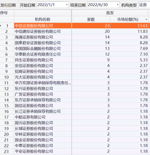The width and height of the screenshot is (150, 155).
Task: Expand the market share column filter arrow
Action: pos(146,19)
